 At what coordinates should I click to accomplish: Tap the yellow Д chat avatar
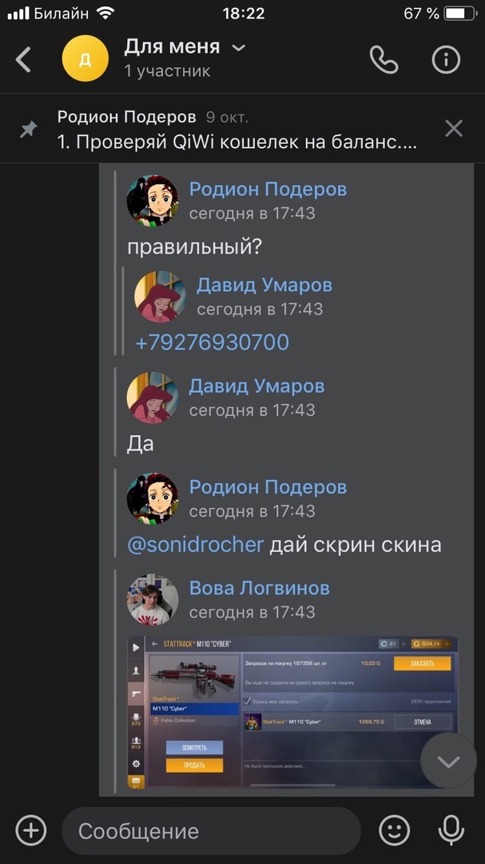85,58
